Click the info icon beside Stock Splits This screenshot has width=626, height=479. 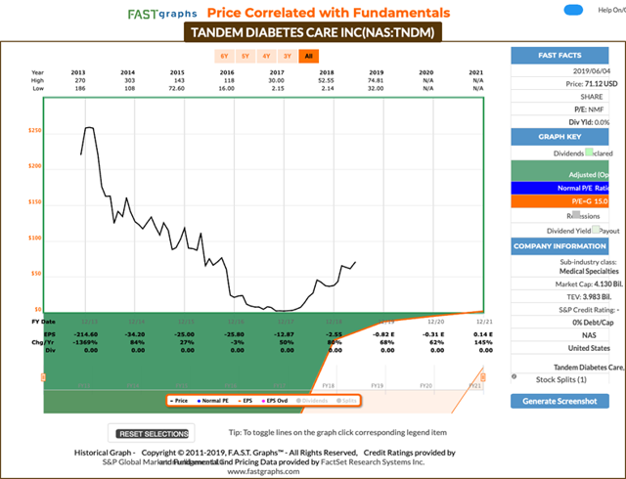[x=514, y=376]
